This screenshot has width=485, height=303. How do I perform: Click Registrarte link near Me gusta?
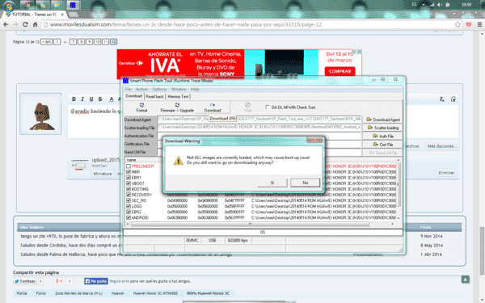[x=120, y=281]
